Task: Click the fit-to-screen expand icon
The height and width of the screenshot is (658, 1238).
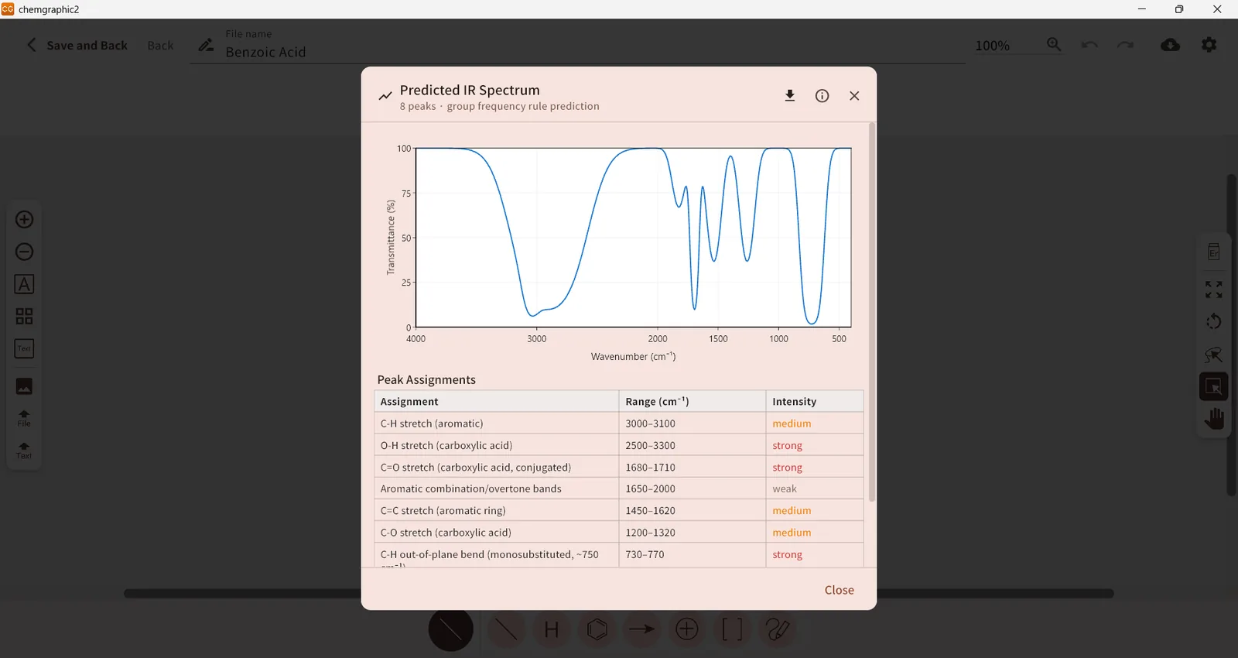Action: click(x=1214, y=290)
